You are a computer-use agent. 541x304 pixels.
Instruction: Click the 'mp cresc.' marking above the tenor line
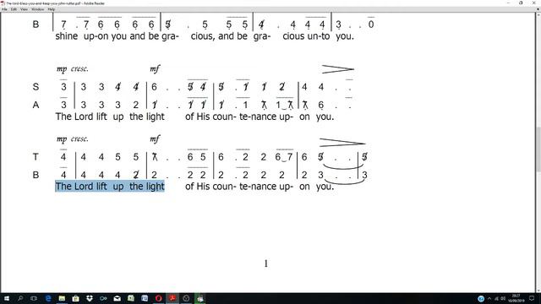coord(73,138)
